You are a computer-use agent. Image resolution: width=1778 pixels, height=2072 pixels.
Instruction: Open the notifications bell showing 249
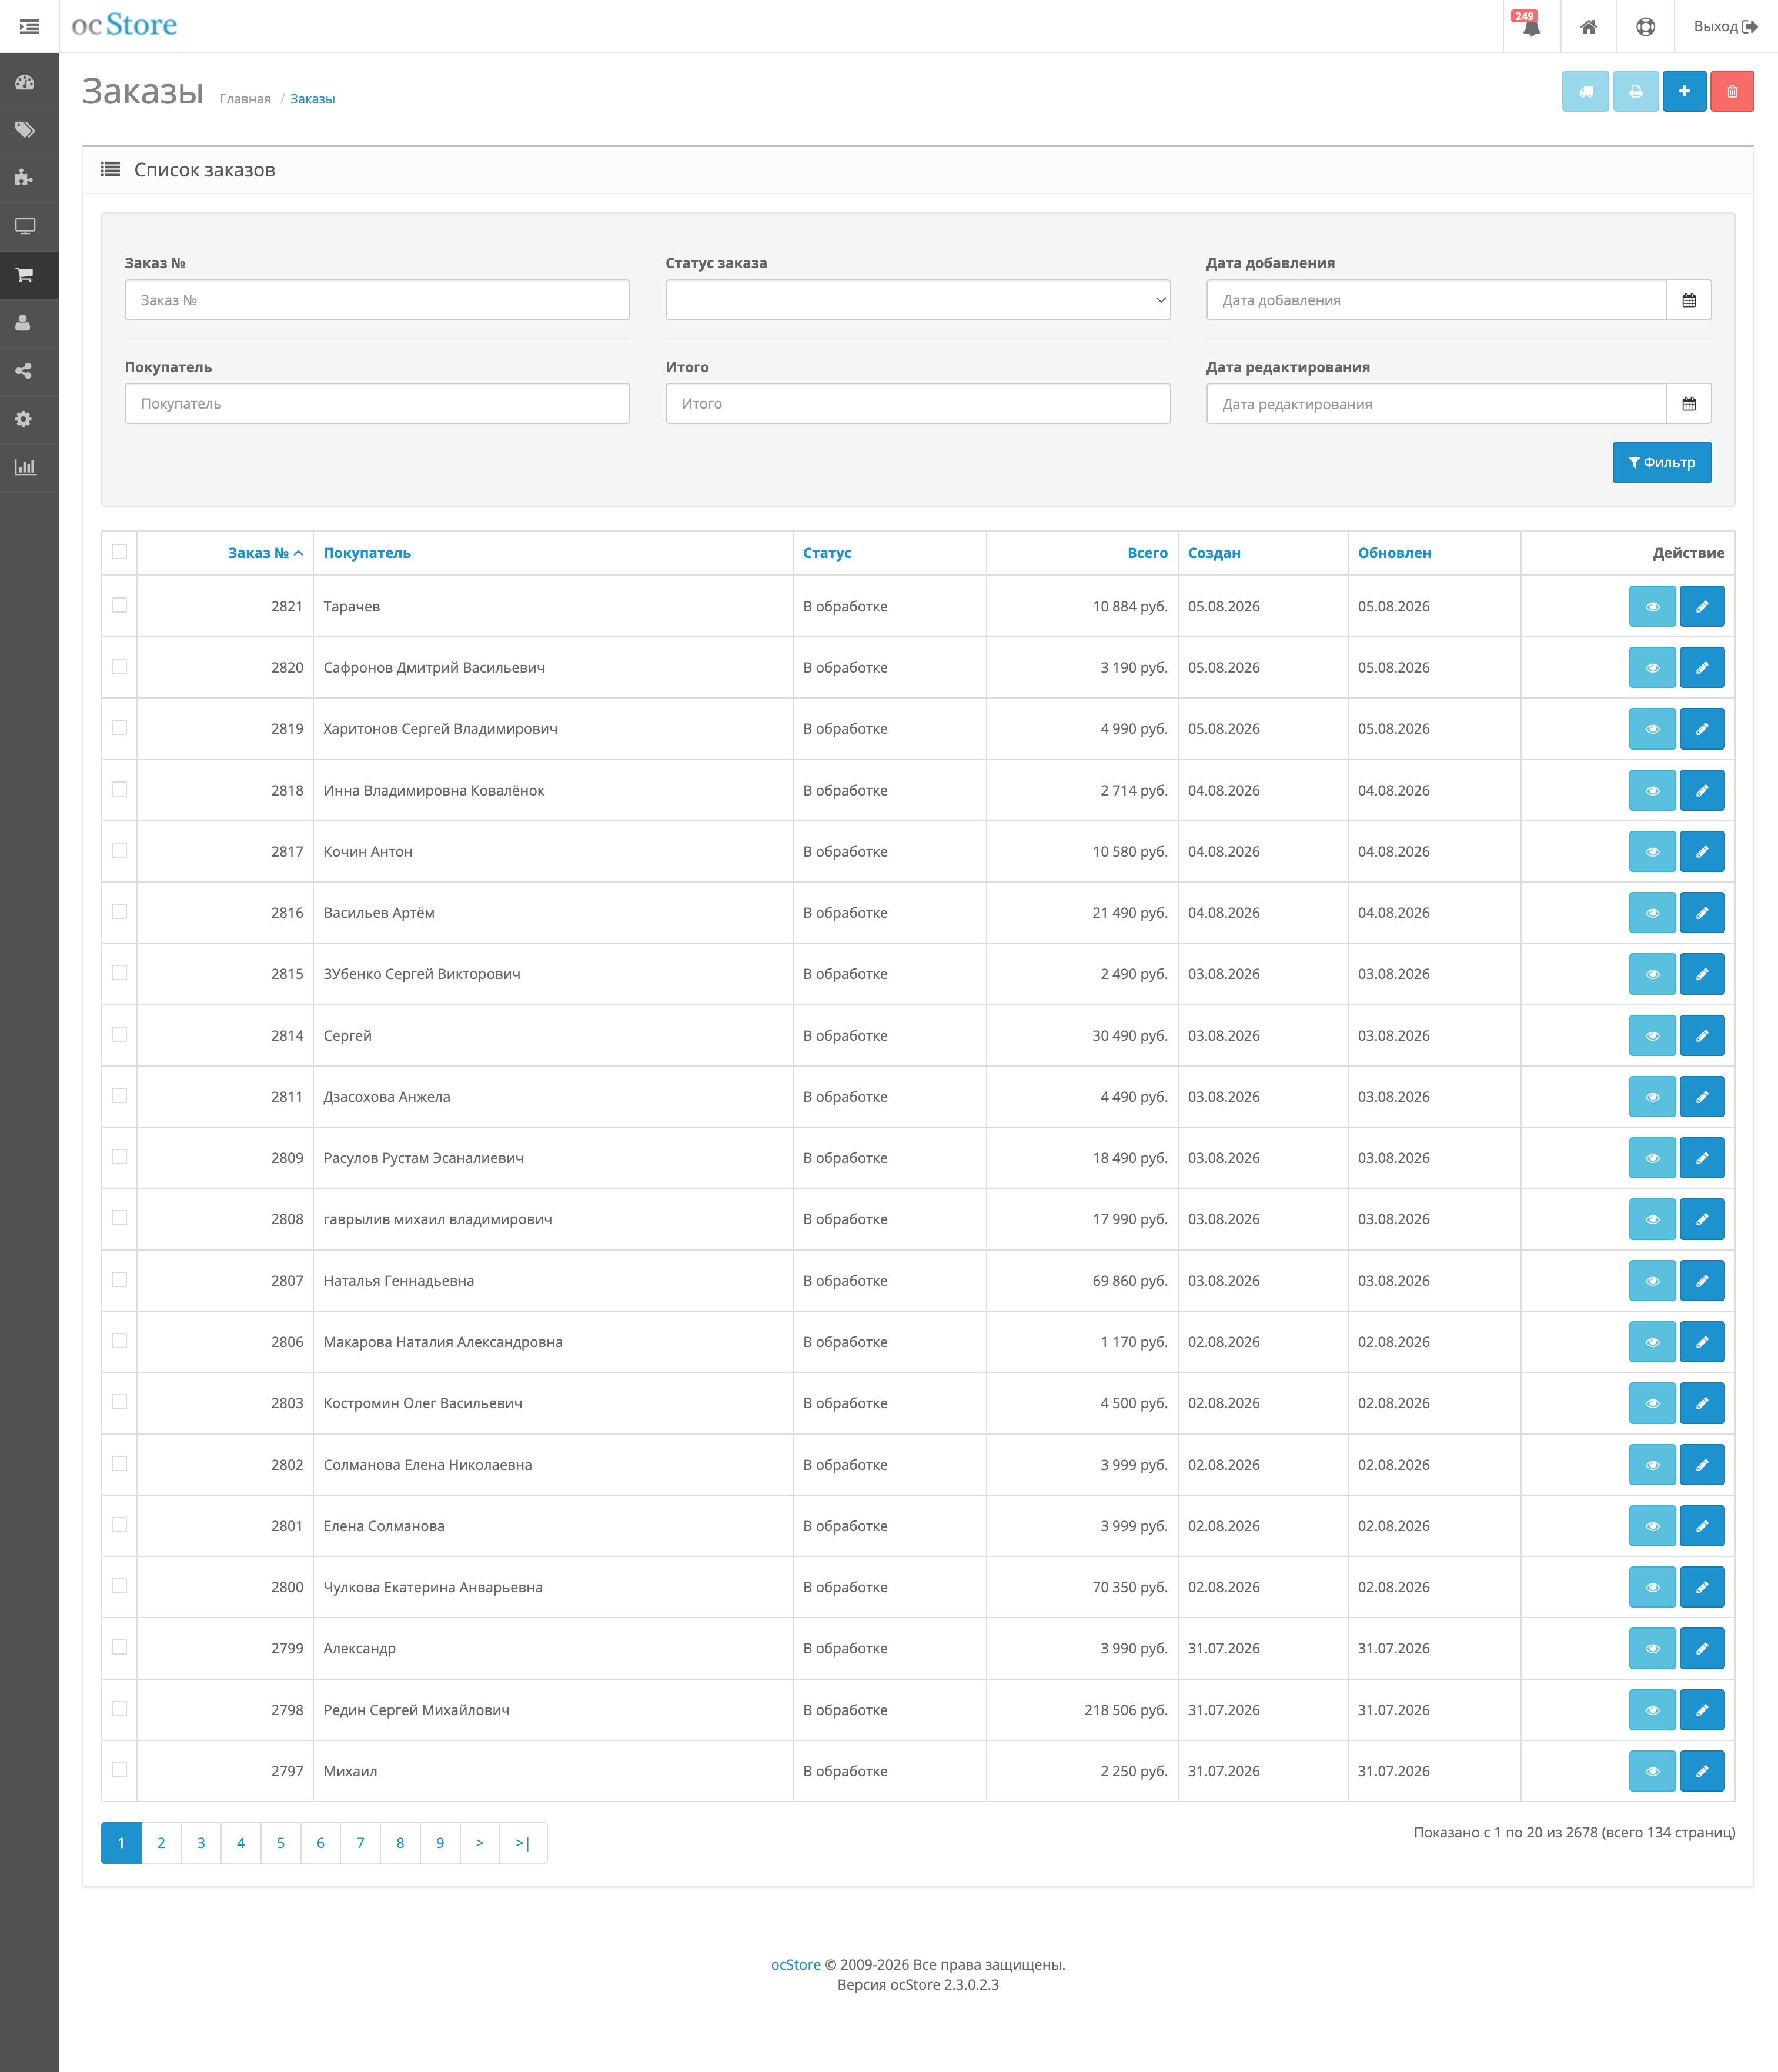(x=1530, y=26)
